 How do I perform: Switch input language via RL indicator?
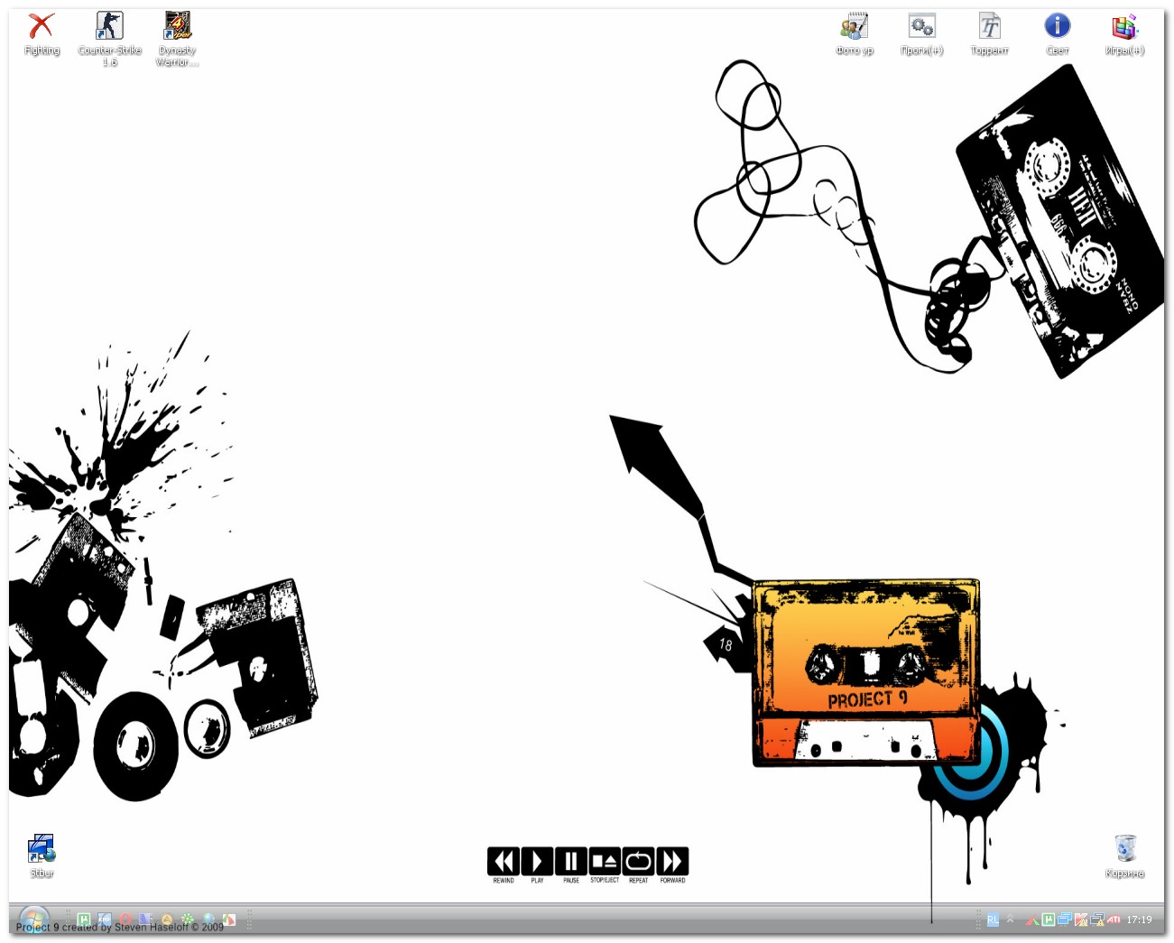[993, 920]
